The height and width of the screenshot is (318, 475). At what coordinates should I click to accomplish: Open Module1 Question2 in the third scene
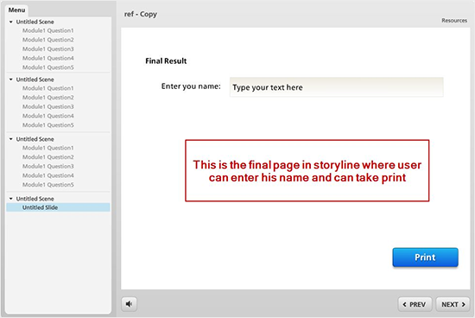coord(47,157)
